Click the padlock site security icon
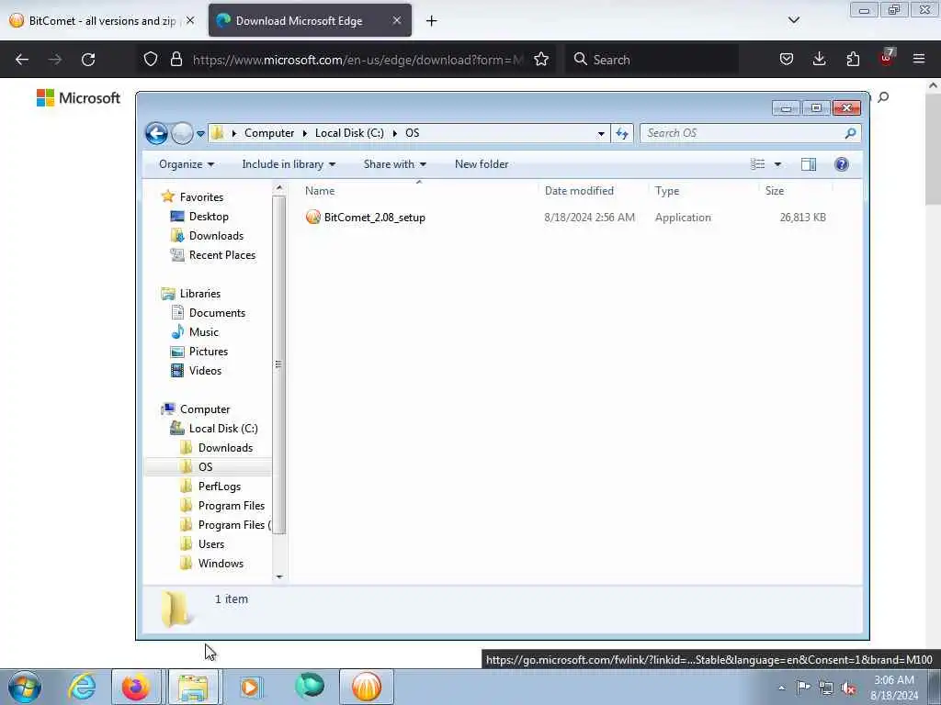Viewport: 941px width, 705px height. (176, 60)
